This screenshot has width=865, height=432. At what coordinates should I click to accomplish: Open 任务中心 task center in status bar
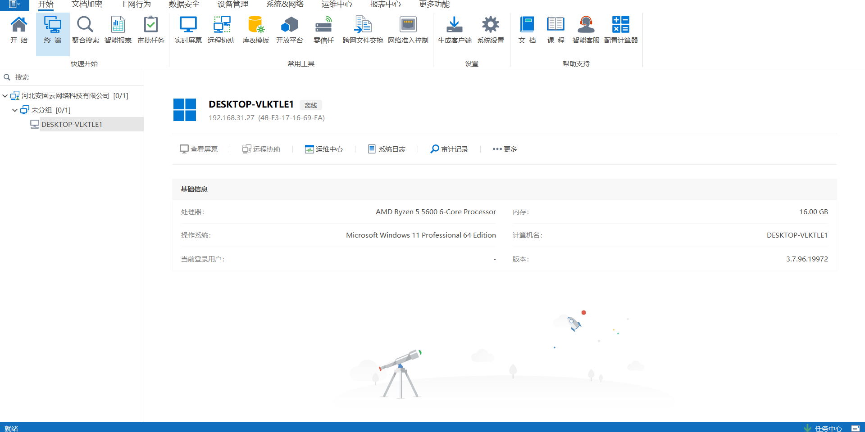[x=823, y=428]
